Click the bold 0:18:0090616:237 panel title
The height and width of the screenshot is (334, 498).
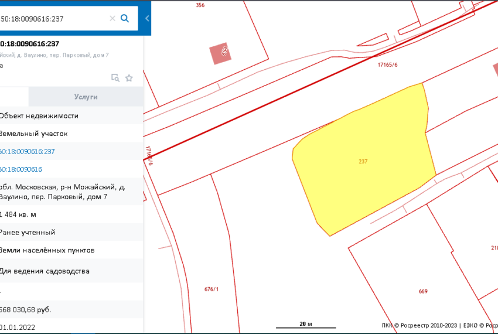click(29, 43)
